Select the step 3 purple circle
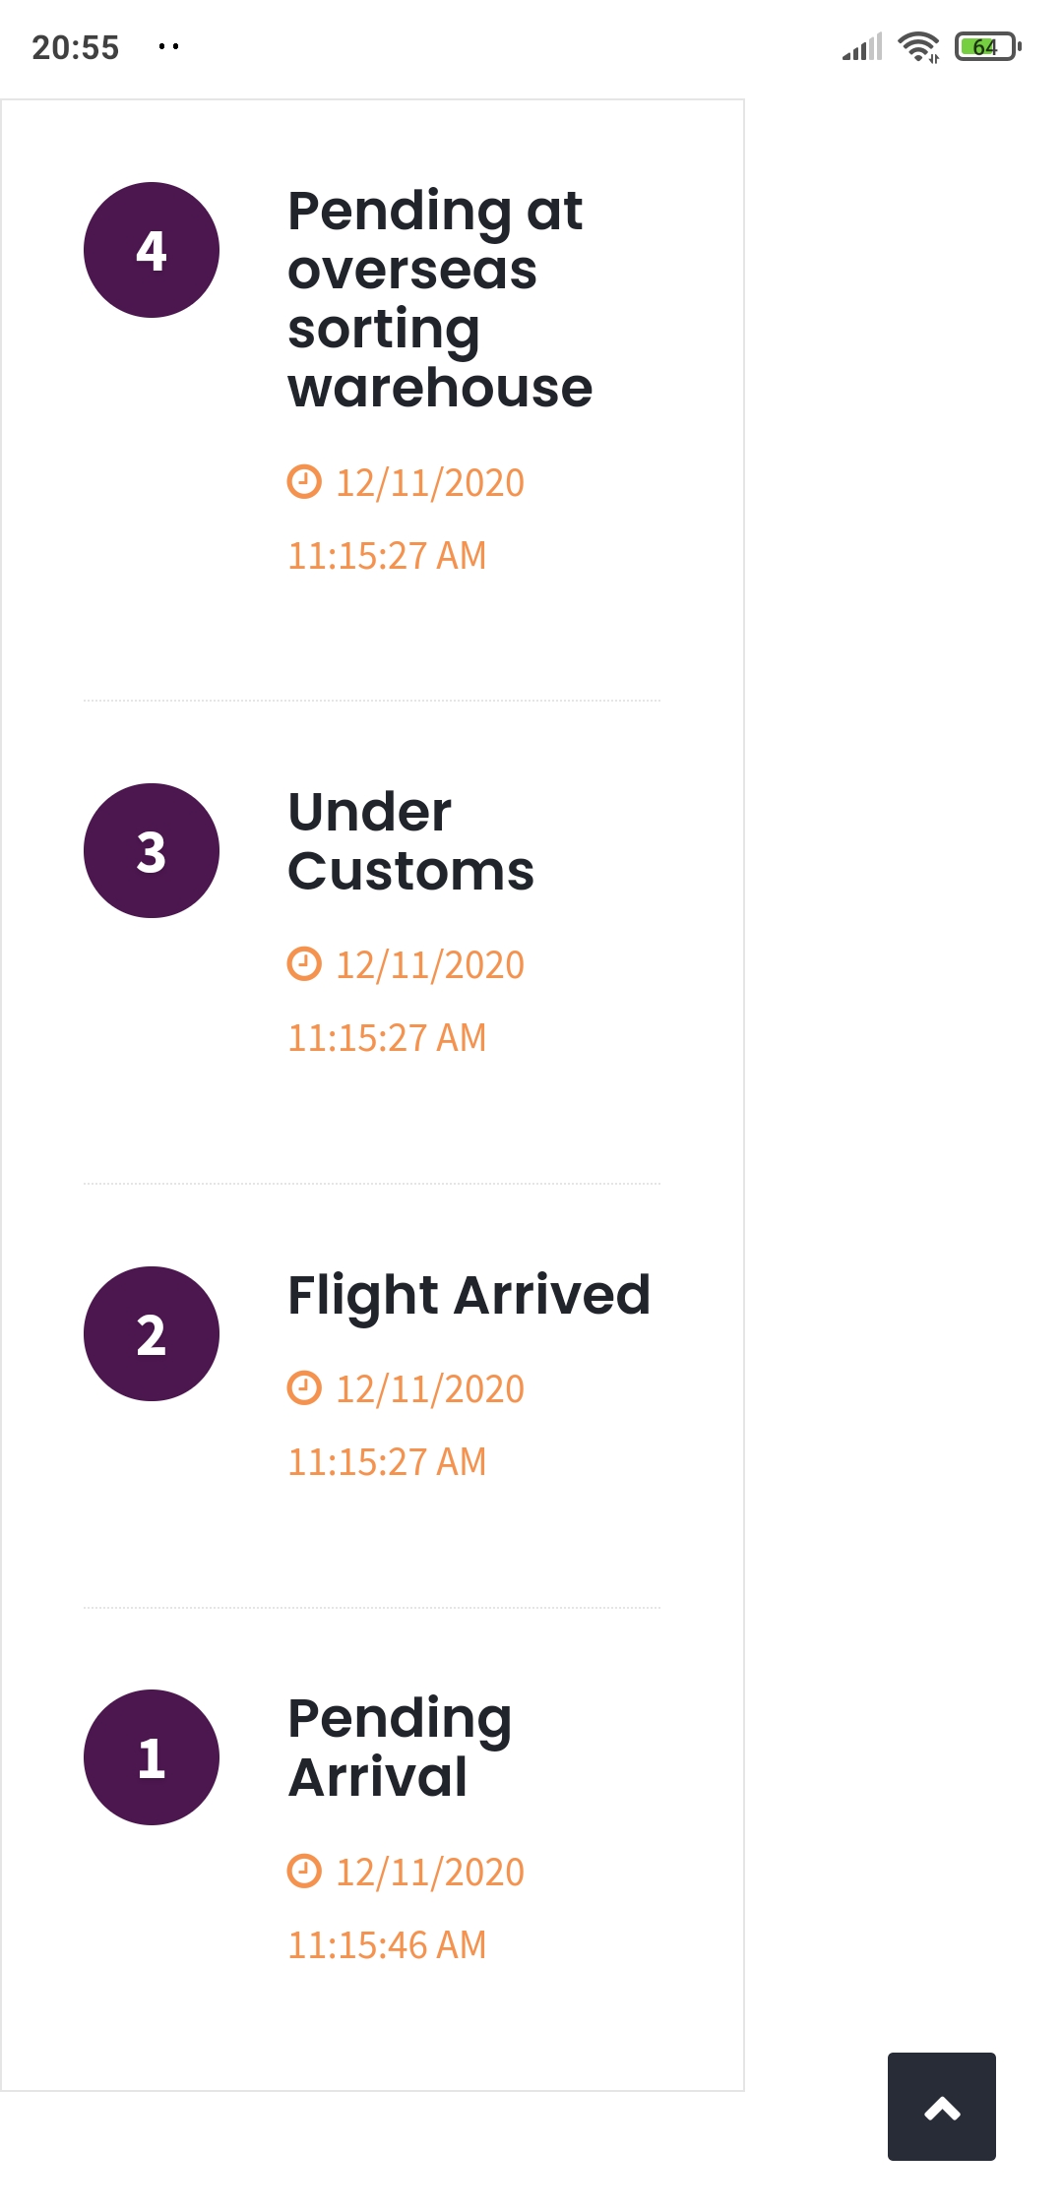This screenshot has width=1063, height=2212. [x=152, y=851]
